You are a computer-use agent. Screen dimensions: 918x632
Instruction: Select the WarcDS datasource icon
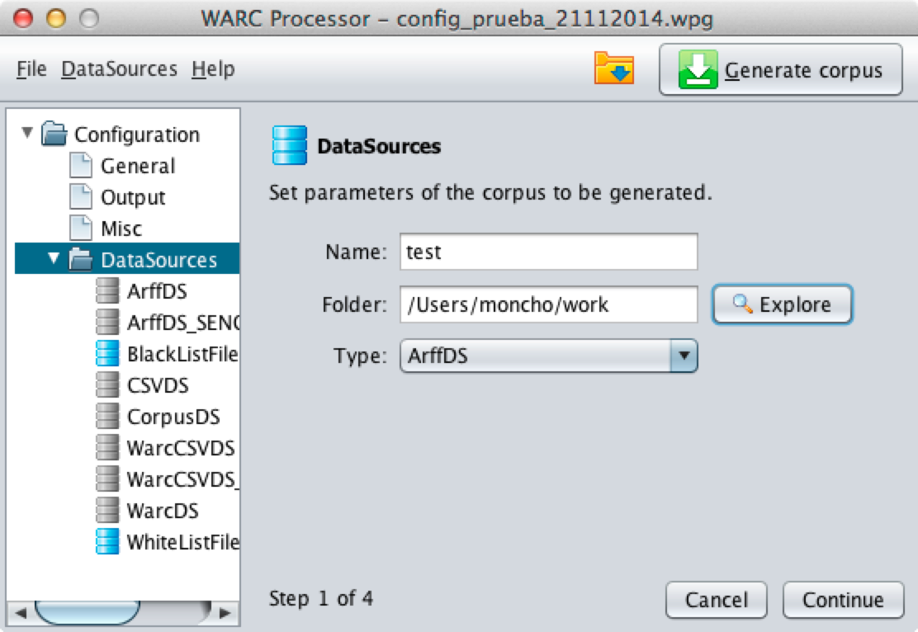pyautogui.click(x=106, y=510)
